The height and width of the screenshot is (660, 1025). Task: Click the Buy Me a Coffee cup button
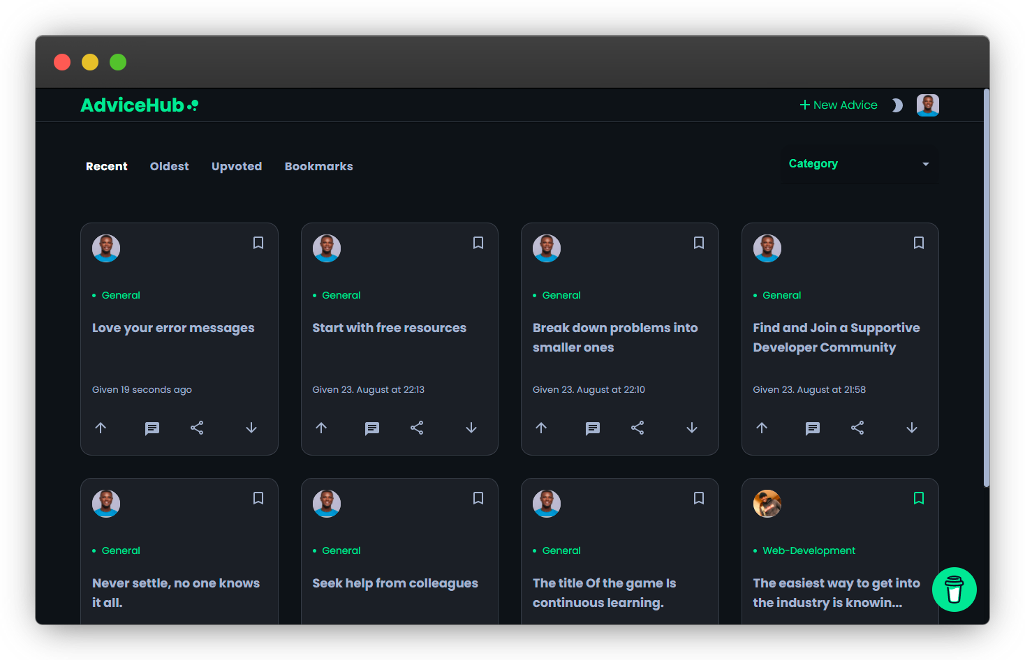(x=954, y=590)
